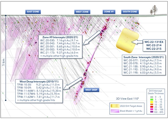
Task: Select WC-20-081 intercept row
Action: (60, 46)
